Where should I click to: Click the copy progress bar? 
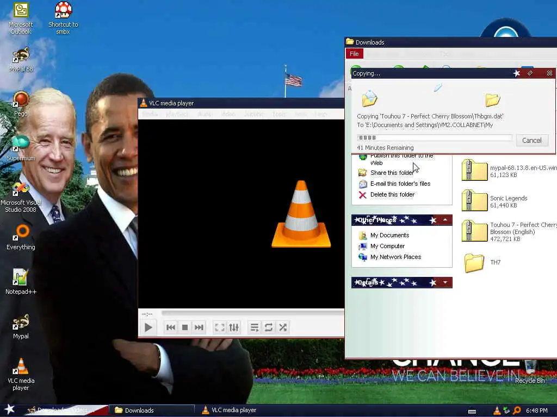click(435, 137)
